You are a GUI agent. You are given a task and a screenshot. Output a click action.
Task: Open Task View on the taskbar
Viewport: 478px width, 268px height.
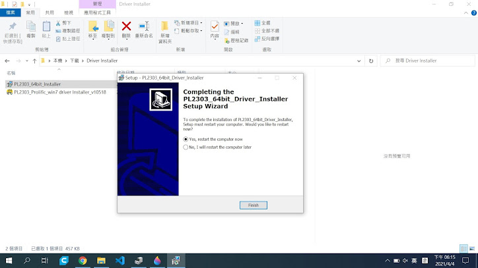[45, 261]
